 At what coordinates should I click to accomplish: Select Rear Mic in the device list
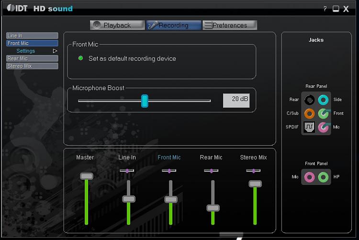click(x=32, y=58)
